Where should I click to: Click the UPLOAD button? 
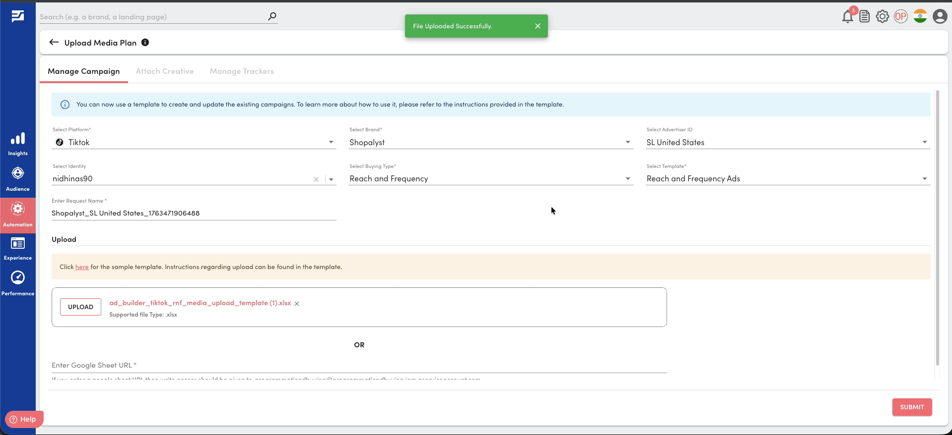point(80,307)
